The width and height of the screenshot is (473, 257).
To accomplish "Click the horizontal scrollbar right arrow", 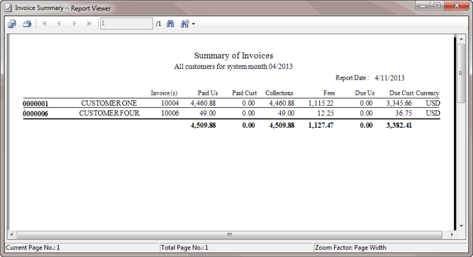I will click(x=452, y=235).
